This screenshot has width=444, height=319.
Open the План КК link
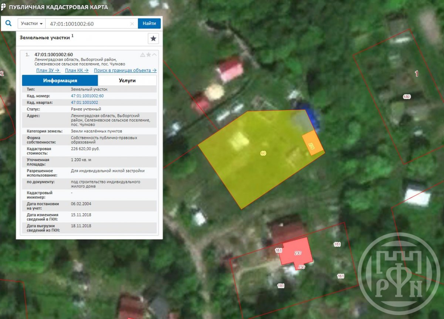click(x=77, y=70)
